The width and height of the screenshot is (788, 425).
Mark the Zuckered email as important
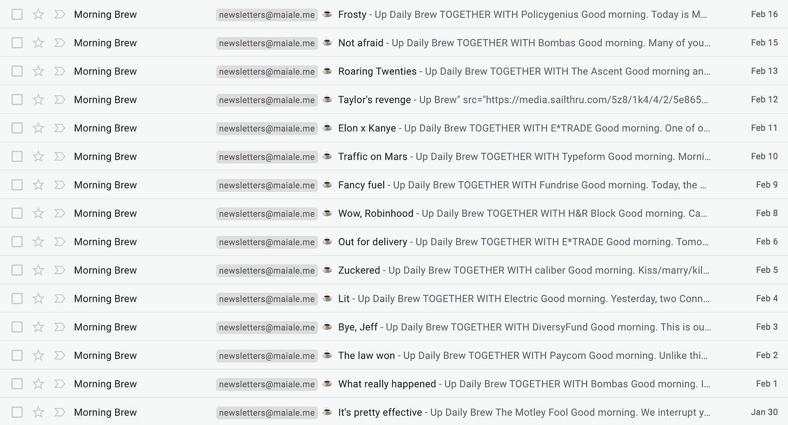(60, 270)
